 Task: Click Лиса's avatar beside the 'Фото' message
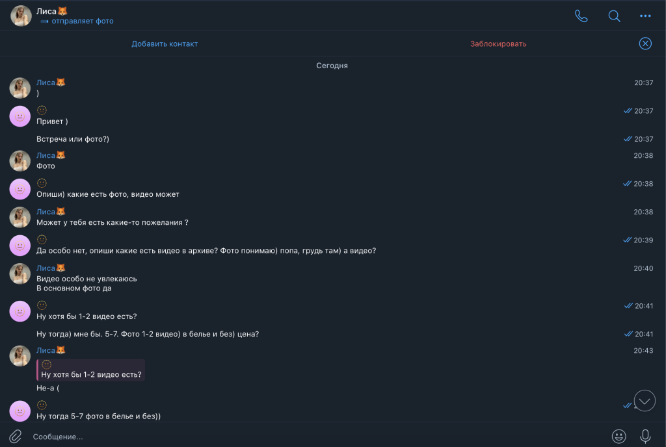[x=20, y=161]
